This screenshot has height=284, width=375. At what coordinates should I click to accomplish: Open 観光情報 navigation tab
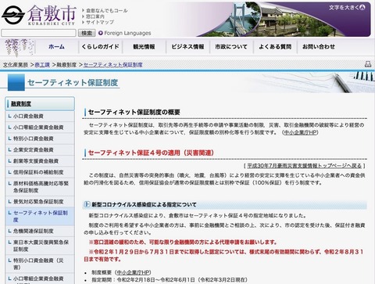pos(144,47)
